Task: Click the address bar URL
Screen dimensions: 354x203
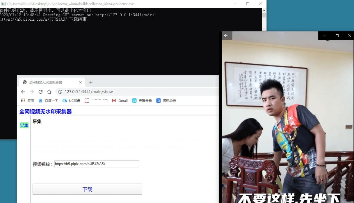Action: pyautogui.click(x=89, y=92)
